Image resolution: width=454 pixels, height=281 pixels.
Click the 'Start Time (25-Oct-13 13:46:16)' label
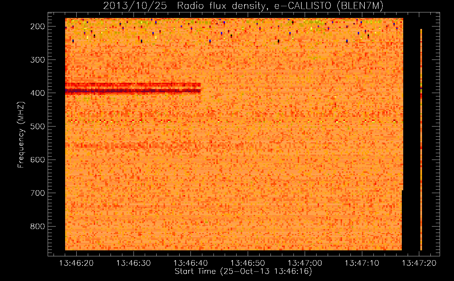(x=243, y=271)
